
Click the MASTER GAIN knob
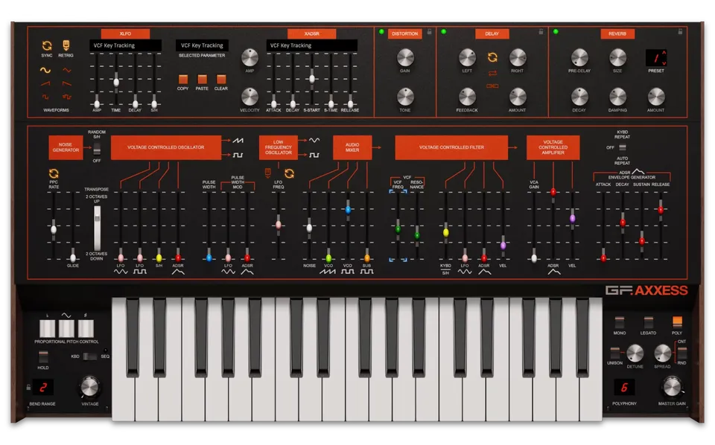(672, 387)
